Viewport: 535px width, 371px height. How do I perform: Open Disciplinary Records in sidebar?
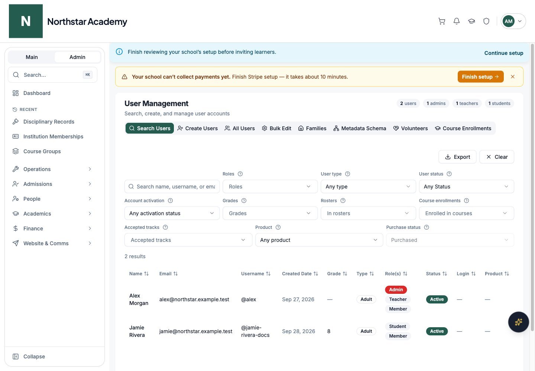click(x=52, y=122)
